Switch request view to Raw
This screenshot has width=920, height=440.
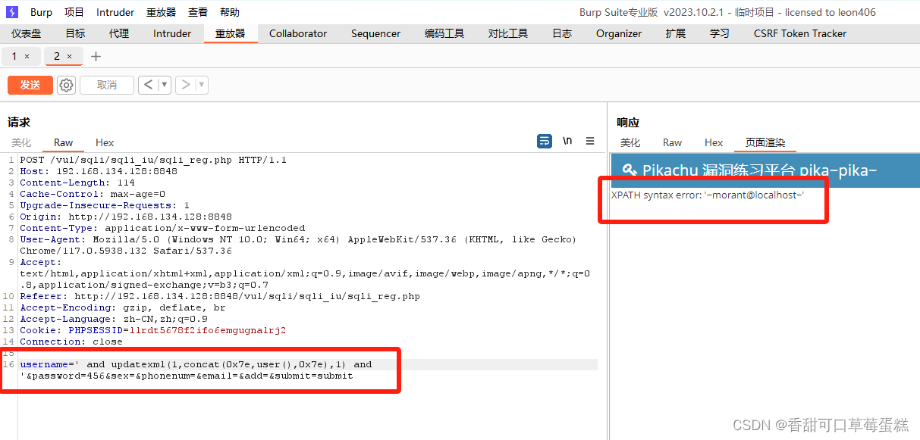[x=64, y=142]
